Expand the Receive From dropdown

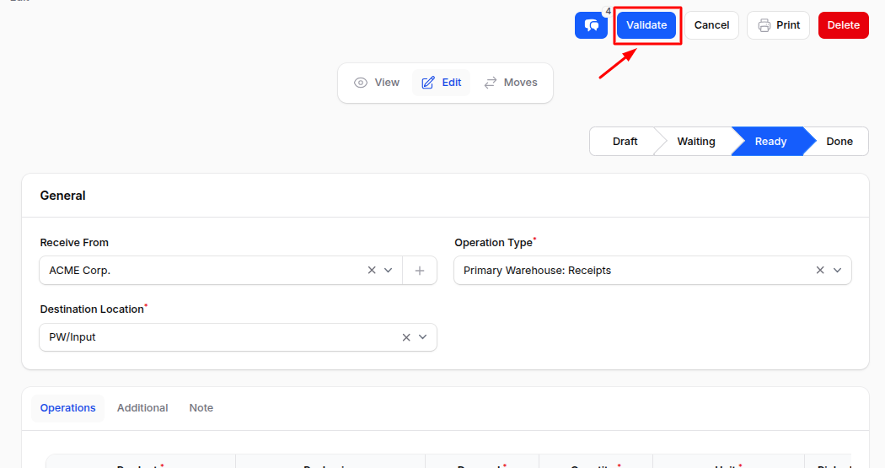tap(389, 271)
